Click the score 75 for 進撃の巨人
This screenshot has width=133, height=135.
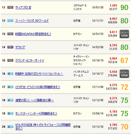[x=124, y=100]
